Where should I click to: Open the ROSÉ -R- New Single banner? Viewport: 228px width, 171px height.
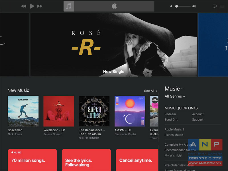click(x=113, y=45)
